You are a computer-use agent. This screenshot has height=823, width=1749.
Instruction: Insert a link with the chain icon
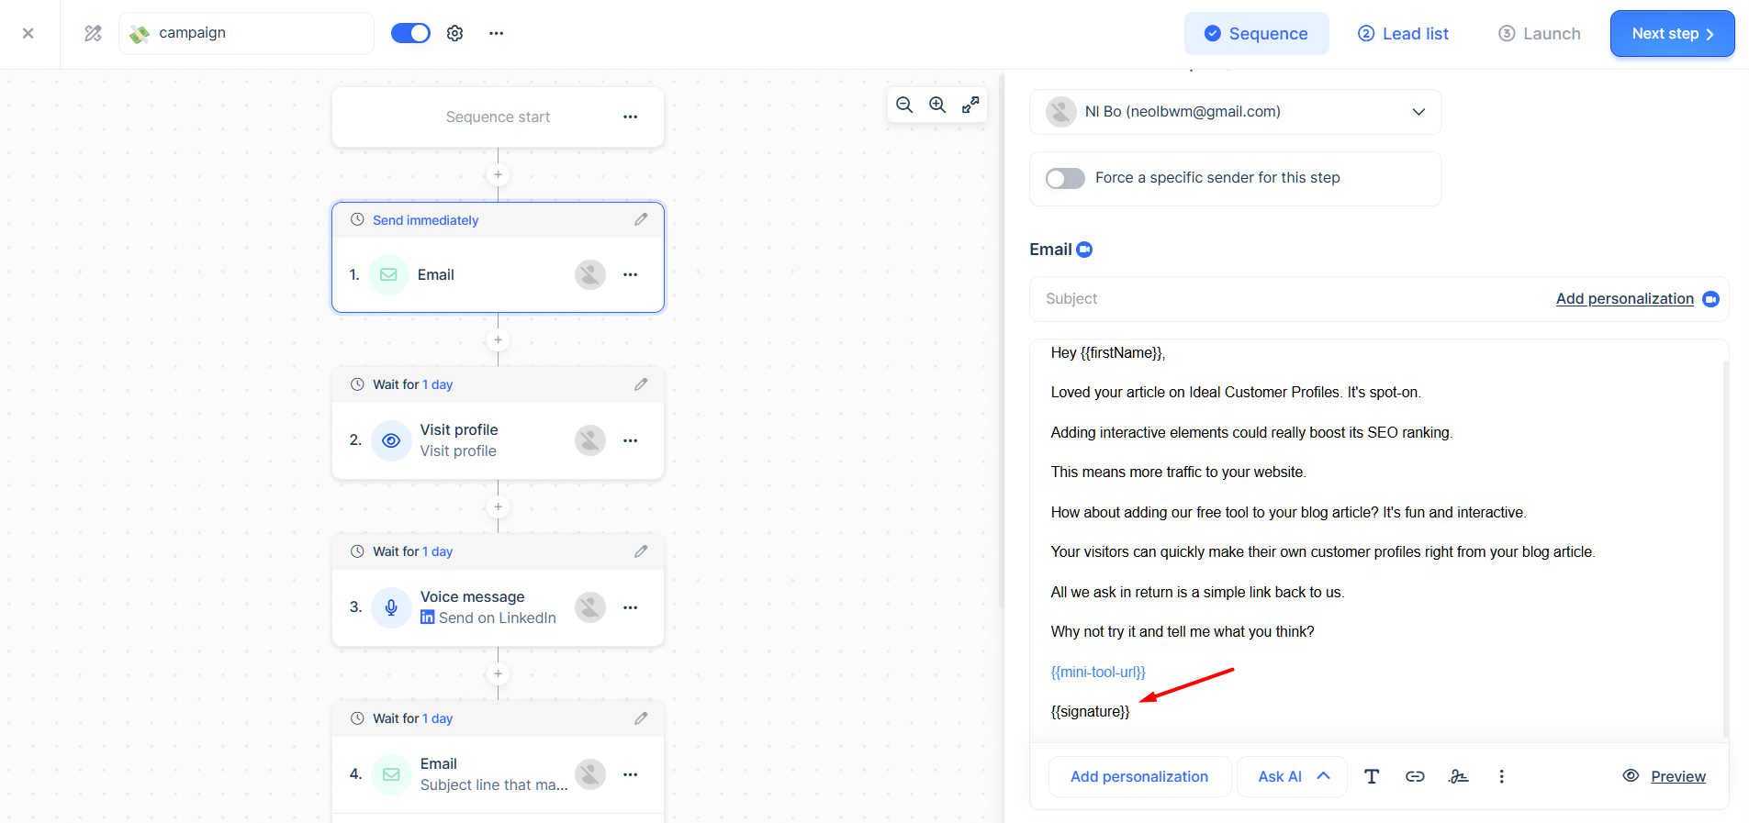[1415, 776]
